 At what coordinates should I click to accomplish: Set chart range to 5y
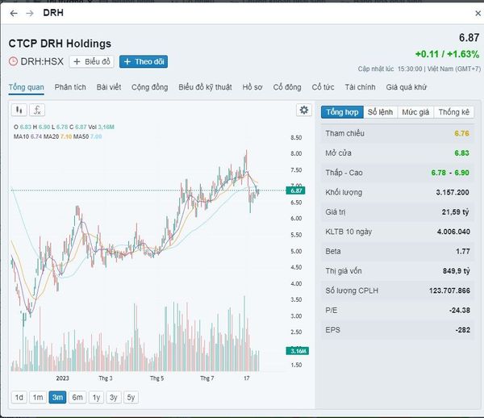131,397
